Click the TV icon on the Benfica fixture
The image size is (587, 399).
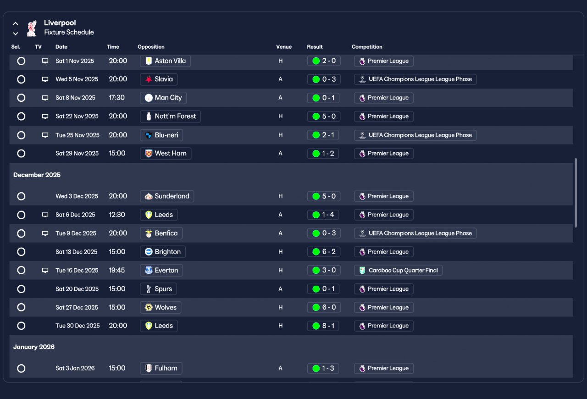pyautogui.click(x=45, y=233)
